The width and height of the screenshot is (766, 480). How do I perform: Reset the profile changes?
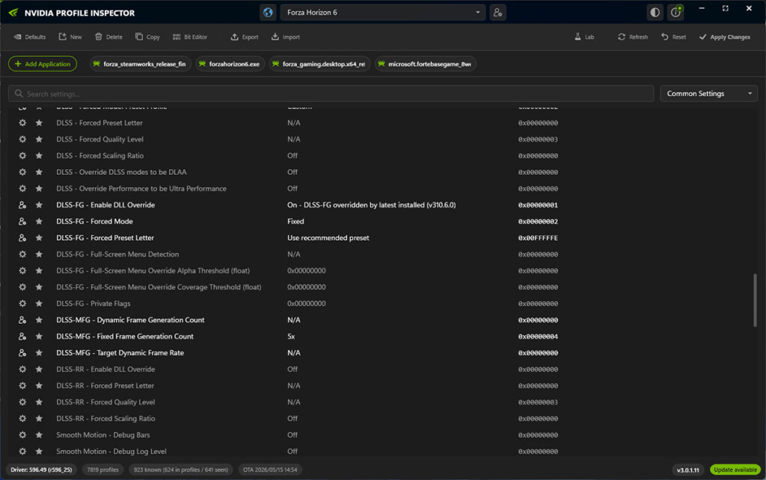coord(673,37)
